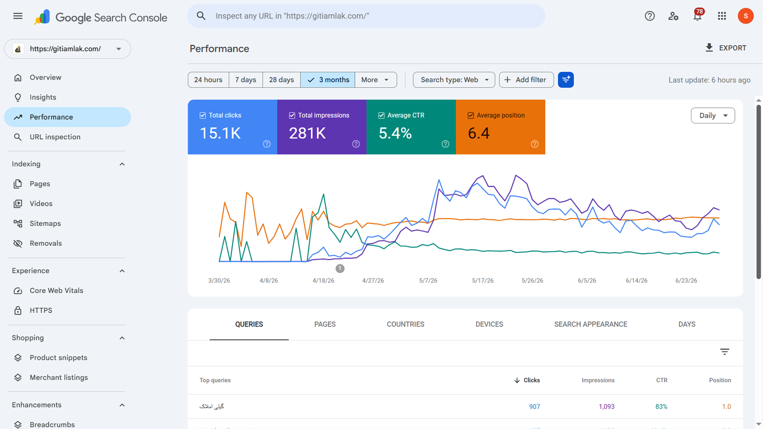
Task: Toggle the Average position checkbox
Action: [x=471, y=115]
